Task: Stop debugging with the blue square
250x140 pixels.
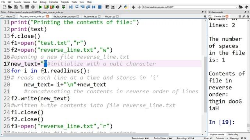Action: pyautogui.click(x=100, y=7)
